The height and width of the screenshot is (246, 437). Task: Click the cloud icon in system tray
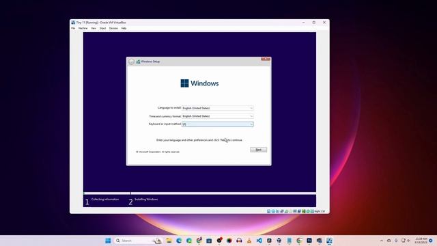point(389,241)
